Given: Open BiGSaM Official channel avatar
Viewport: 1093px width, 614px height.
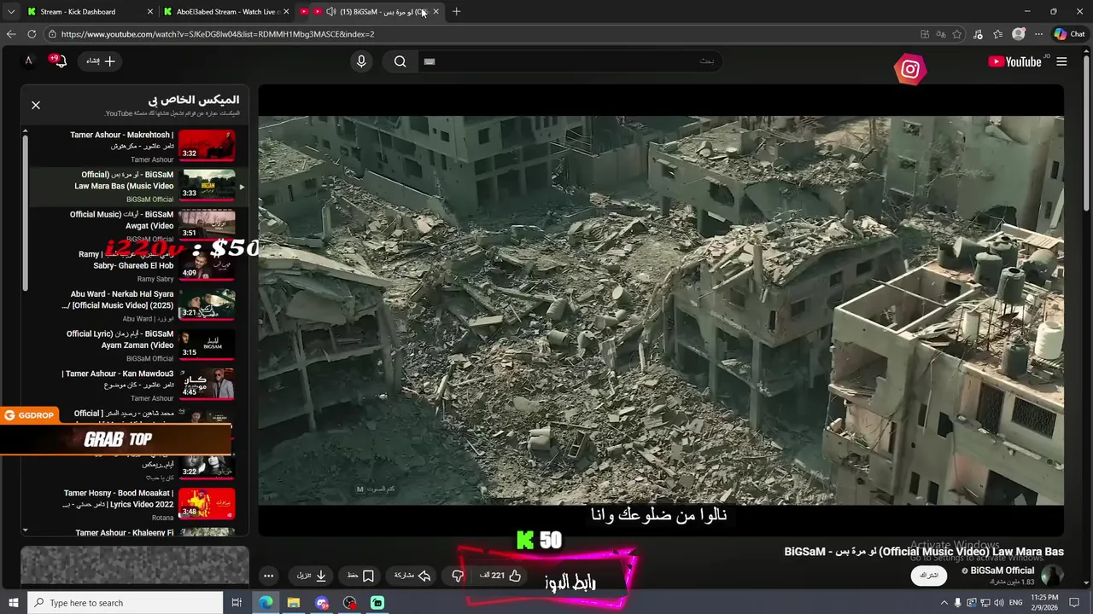Looking at the screenshot, I should [1052, 576].
